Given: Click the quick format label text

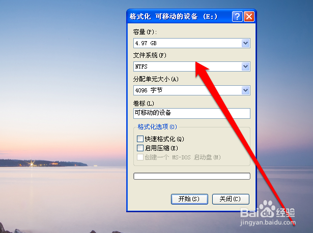Looking at the screenshot, I should 164,139.
